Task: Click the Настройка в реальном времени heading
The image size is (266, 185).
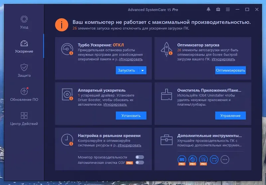Action: (x=109, y=136)
